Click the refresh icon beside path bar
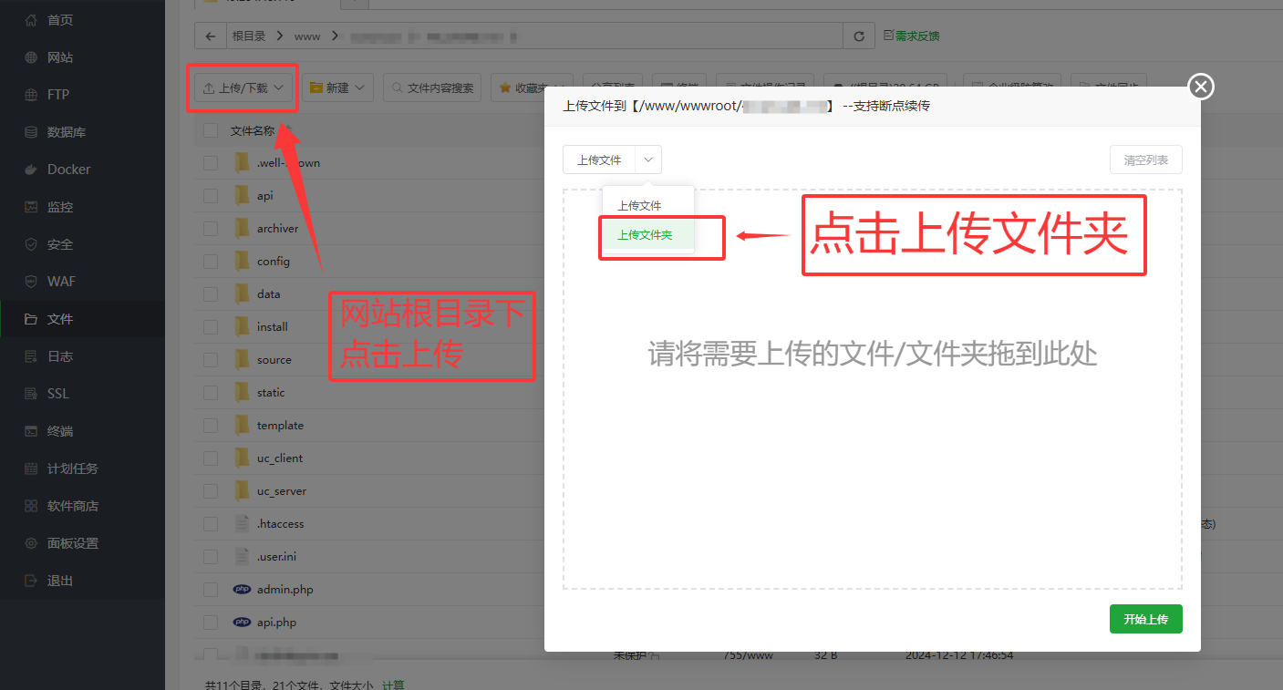This screenshot has width=1283, height=690. 858,36
